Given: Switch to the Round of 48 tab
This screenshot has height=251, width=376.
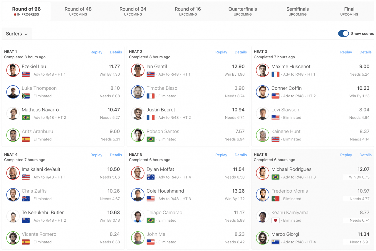Looking at the screenshot, I should pos(78,11).
